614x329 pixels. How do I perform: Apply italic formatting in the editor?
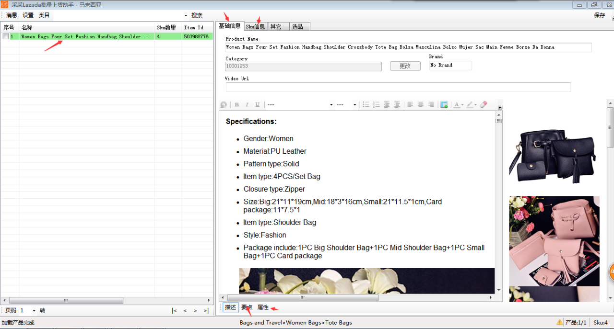(247, 105)
